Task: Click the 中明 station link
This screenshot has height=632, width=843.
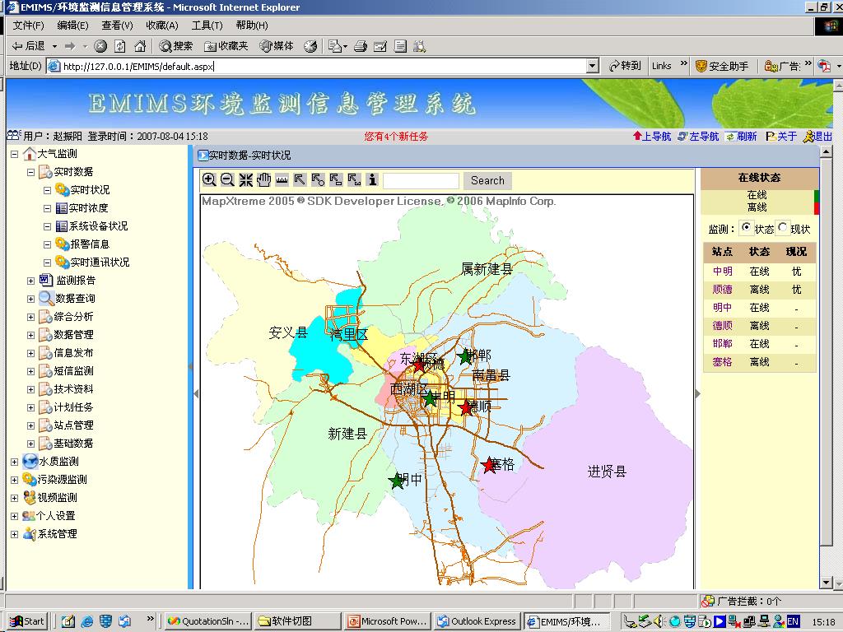Action: click(722, 272)
